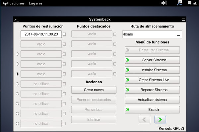Click Actualizar sistema button

pos(152,99)
